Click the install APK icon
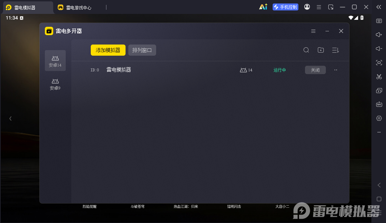 [379, 104]
